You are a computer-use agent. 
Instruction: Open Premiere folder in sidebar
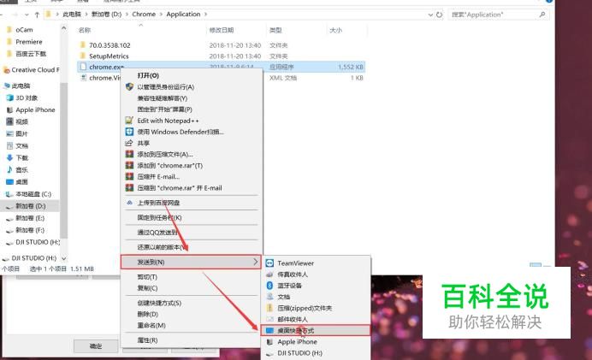pos(29,42)
